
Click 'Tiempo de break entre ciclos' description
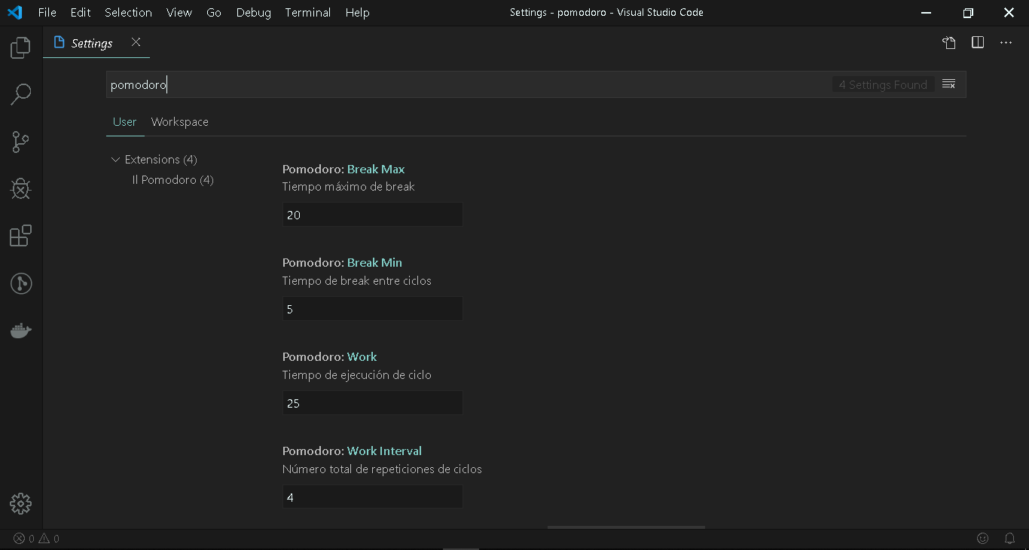[x=357, y=281]
